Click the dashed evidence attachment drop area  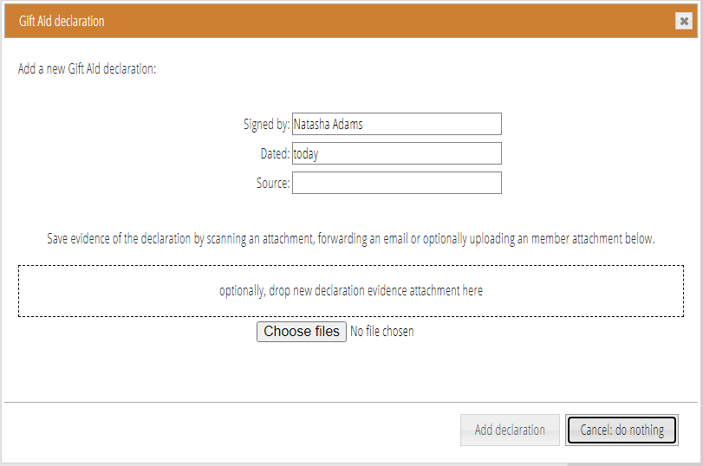(x=351, y=291)
